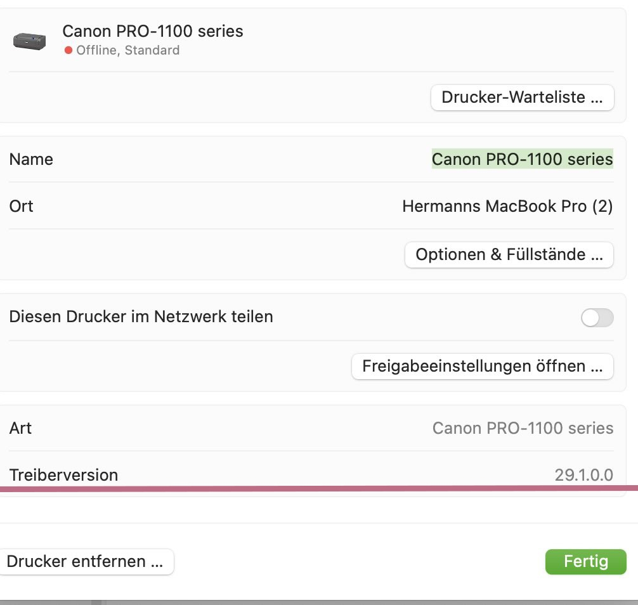Click the highlighted Name text field
Screen dimensions: 638x605
pyautogui.click(x=522, y=159)
